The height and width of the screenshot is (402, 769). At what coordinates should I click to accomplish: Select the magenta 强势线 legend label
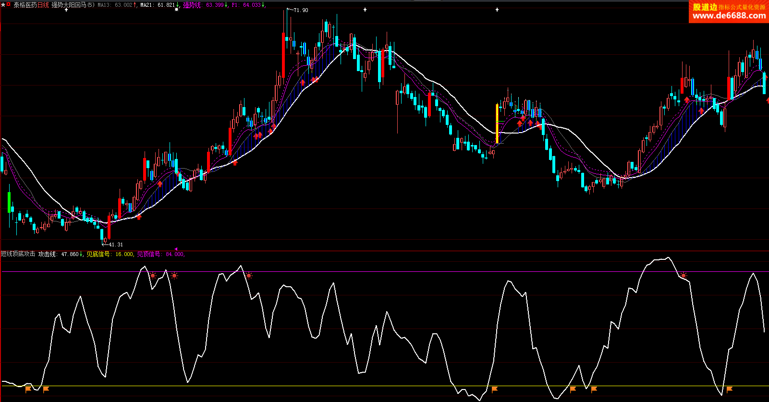pyautogui.click(x=192, y=5)
